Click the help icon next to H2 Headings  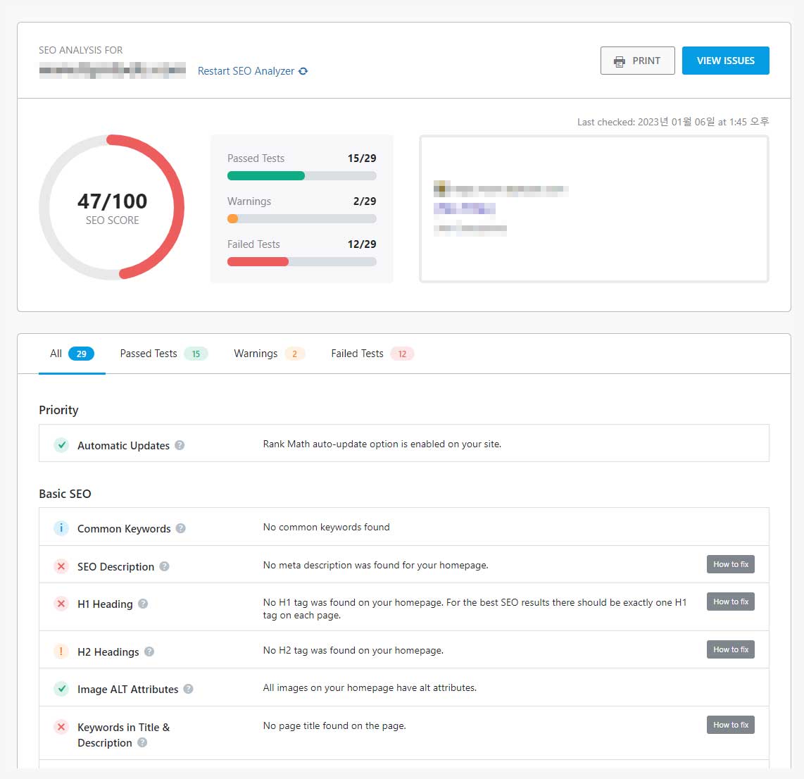pos(149,652)
